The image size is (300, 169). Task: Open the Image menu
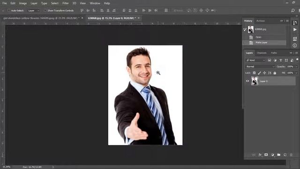[23, 3]
